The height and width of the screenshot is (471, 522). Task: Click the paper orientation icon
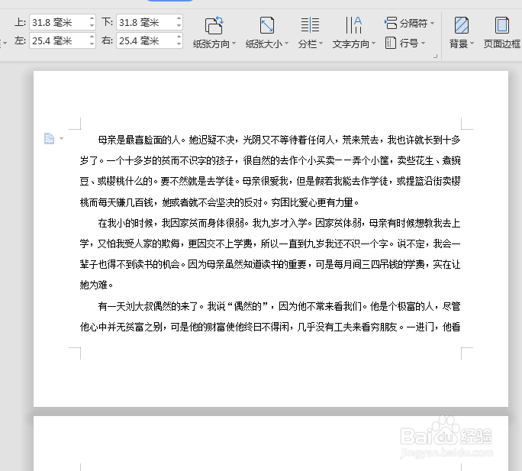coord(214,25)
